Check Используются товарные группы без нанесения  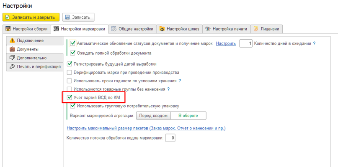click(x=69, y=89)
